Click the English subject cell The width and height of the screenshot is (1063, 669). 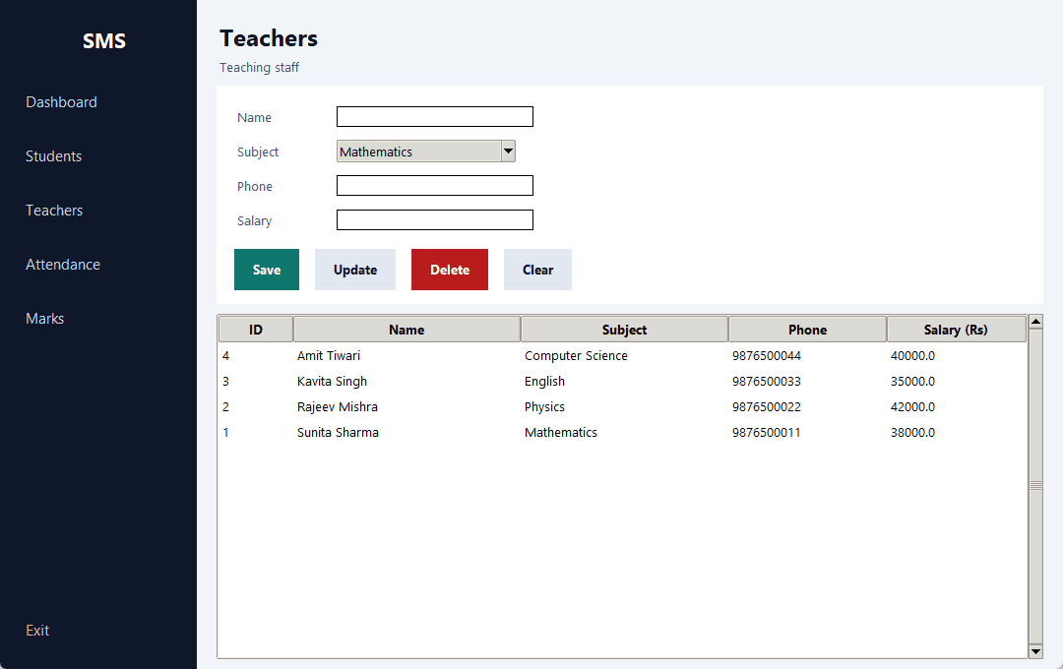click(x=544, y=382)
